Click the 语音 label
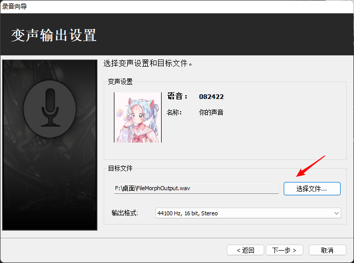The image size is (354, 263). click(178, 96)
